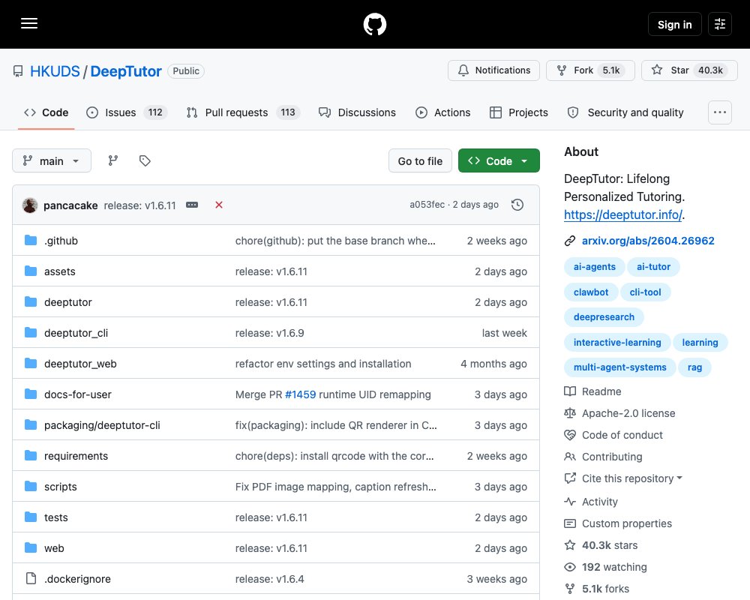Expand the commit message details ellipsis
The height and width of the screenshot is (600, 750).
(192, 205)
